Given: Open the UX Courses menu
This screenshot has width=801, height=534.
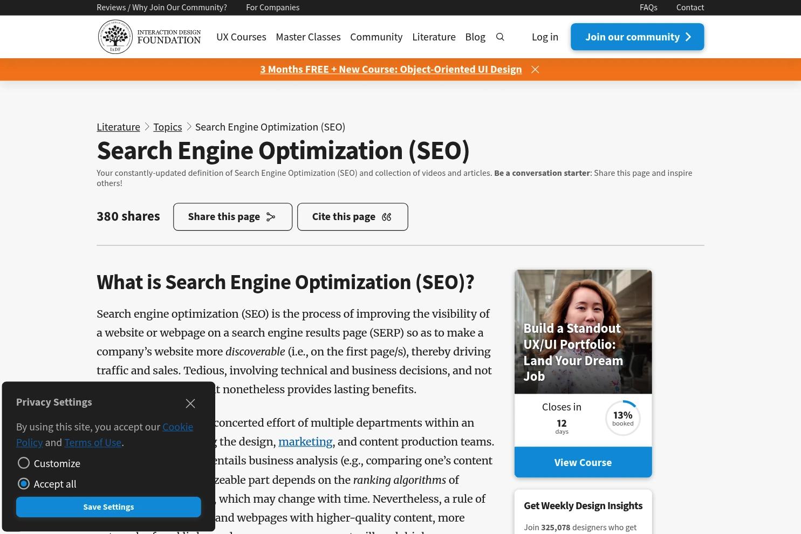Looking at the screenshot, I should (241, 37).
